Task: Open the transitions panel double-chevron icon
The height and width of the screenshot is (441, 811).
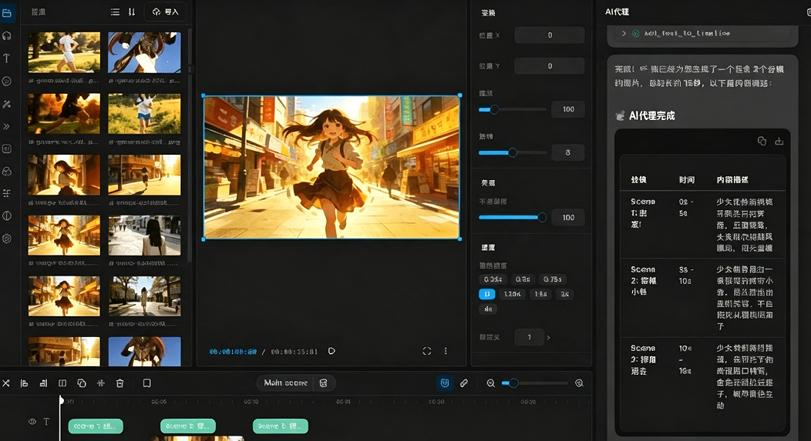Action: pos(7,126)
